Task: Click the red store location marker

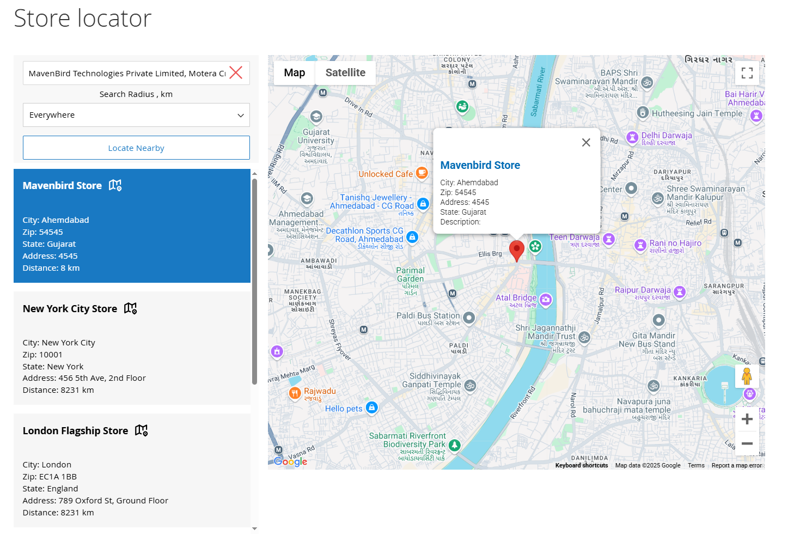Action: tap(516, 251)
